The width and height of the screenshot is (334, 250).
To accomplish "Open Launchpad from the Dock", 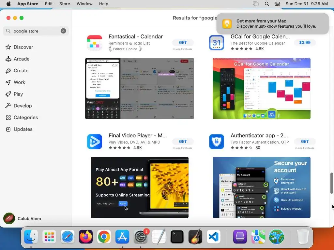I will pos(49,237).
